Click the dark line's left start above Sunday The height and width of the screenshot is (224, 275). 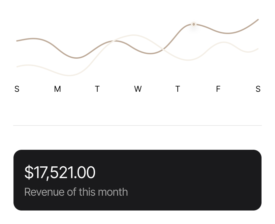coord(17,41)
